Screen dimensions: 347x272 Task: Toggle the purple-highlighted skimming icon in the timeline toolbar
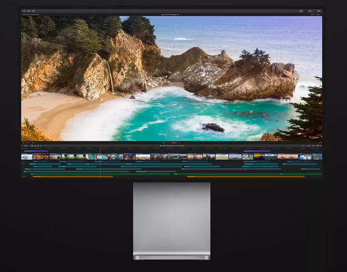(x=303, y=146)
